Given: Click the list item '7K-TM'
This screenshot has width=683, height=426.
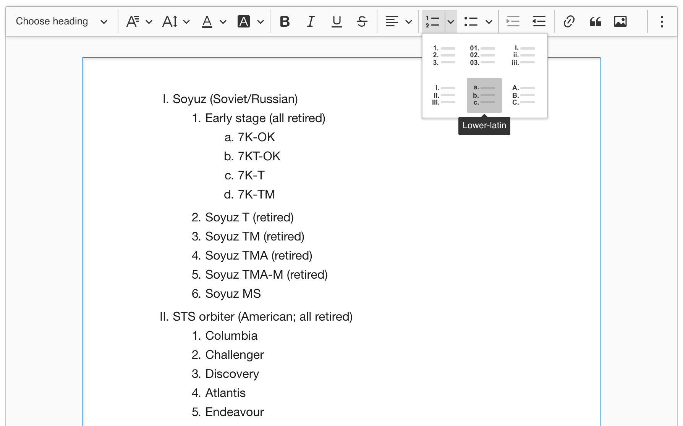Looking at the screenshot, I should point(256,195).
